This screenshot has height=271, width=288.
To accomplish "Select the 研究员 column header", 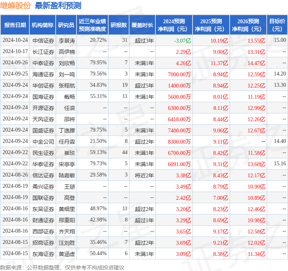I will (x=66, y=25).
